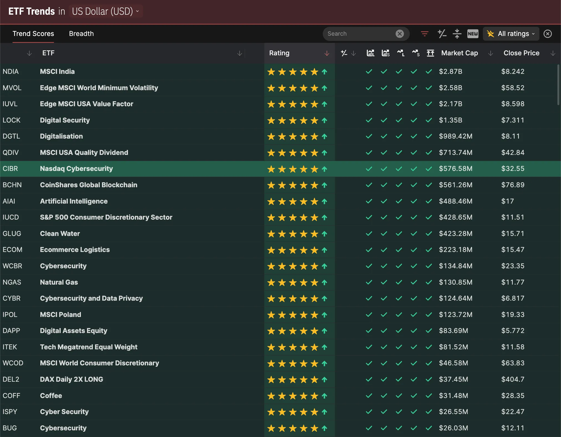The width and height of the screenshot is (561, 437).
Task: Click the sort arrow beside the plus/minus header
Action: (353, 53)
